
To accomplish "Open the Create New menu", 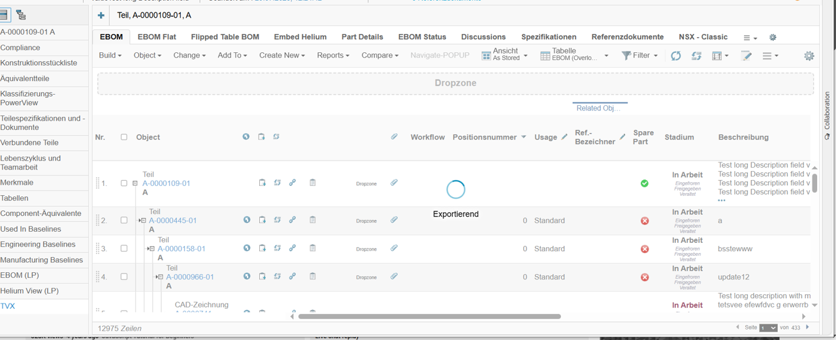I will pyautogui.click(x=281, y=55).
